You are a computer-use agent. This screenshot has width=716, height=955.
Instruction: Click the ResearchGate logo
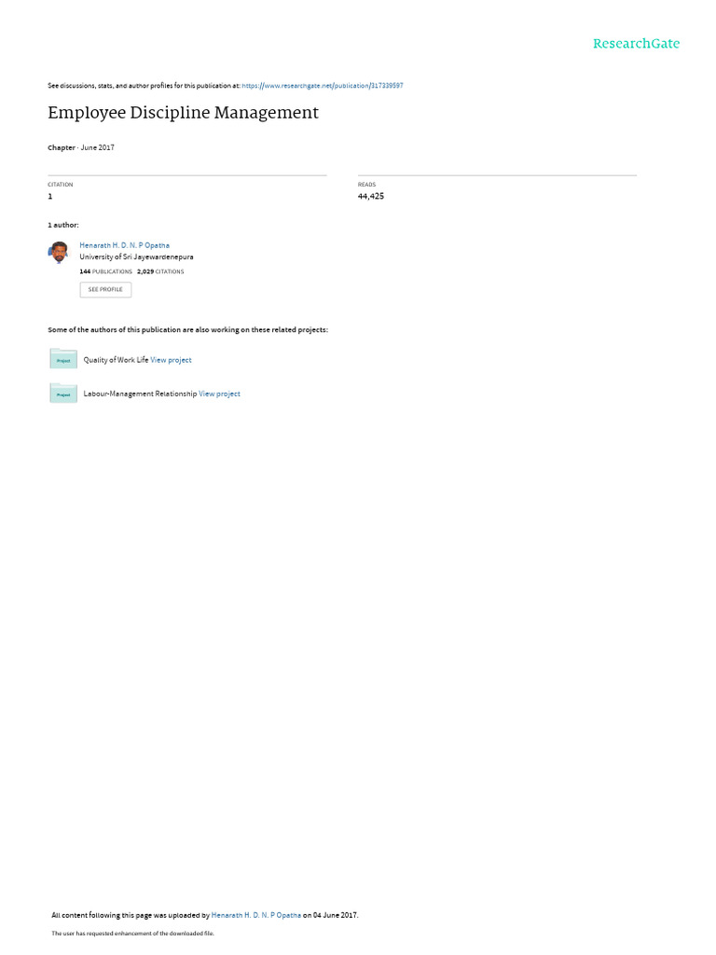636,43
